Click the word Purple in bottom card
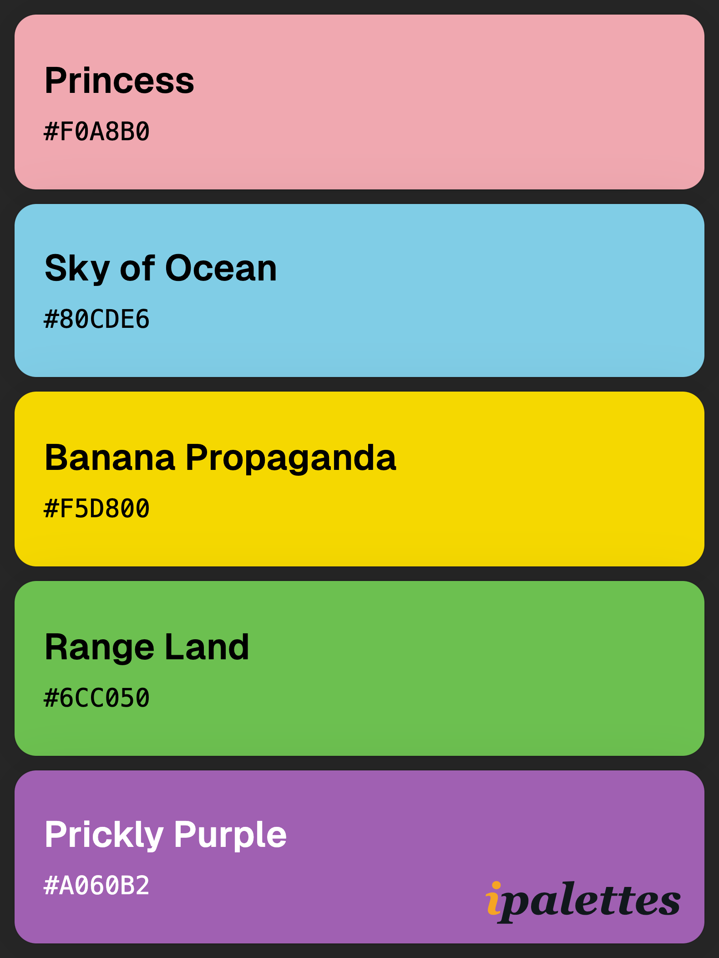 tap(230, 835)
